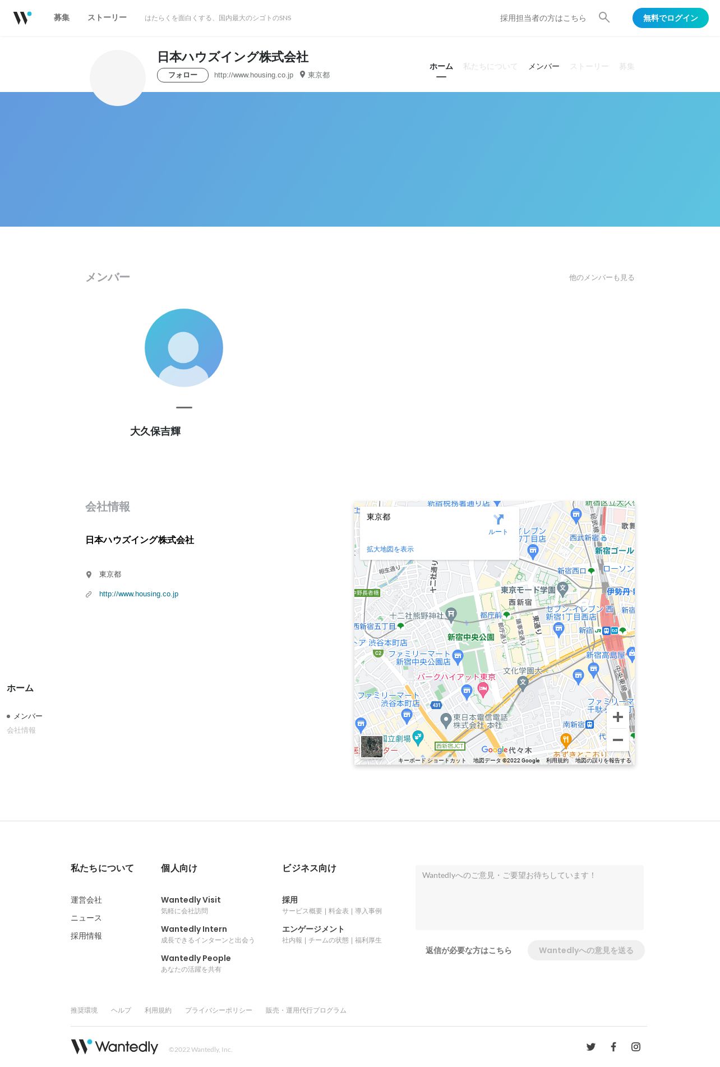Open エンゲージメント footer link

click(313, 929)
